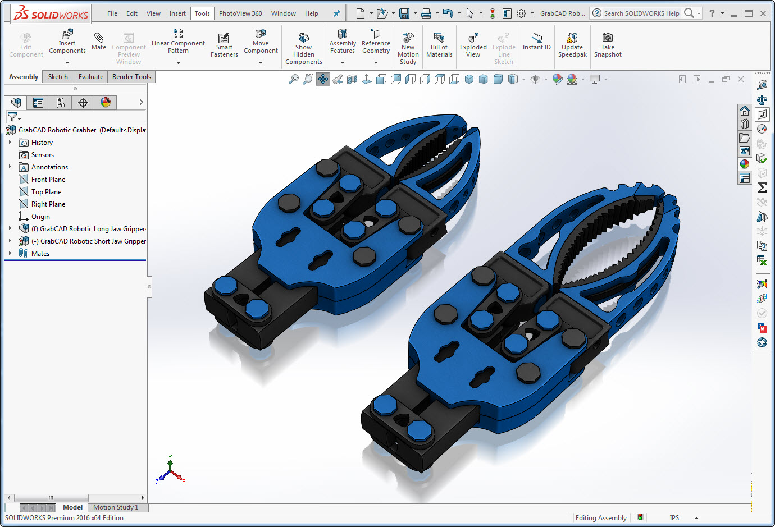Click Update Speedpak button
Screen dimensions: 775x527
click(x=572, y=44)
